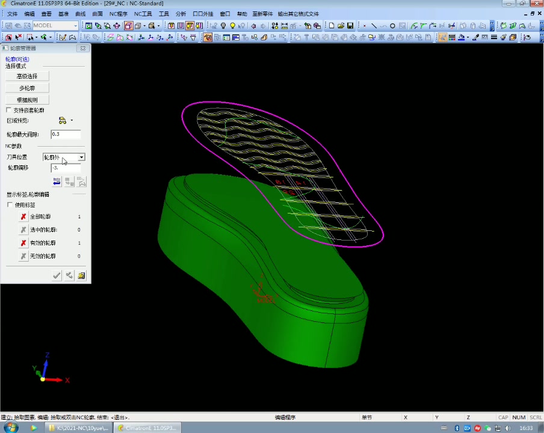Select the line drawing tool
This screenshot has height=433, width=544.
(374, 26)
